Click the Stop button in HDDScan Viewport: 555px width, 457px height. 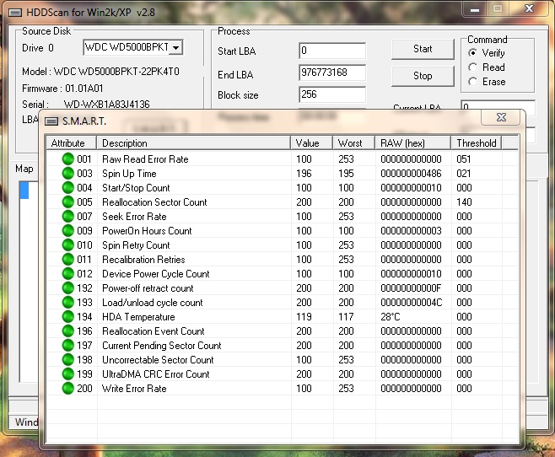(x=423, y=76)
